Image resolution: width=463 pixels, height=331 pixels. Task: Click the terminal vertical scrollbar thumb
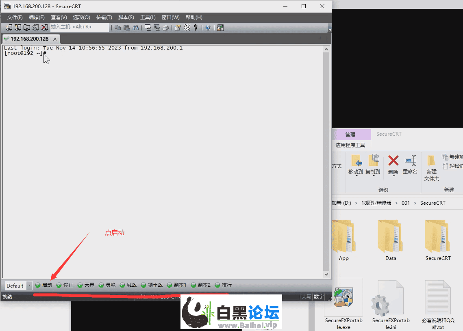[x=326, y=162]
